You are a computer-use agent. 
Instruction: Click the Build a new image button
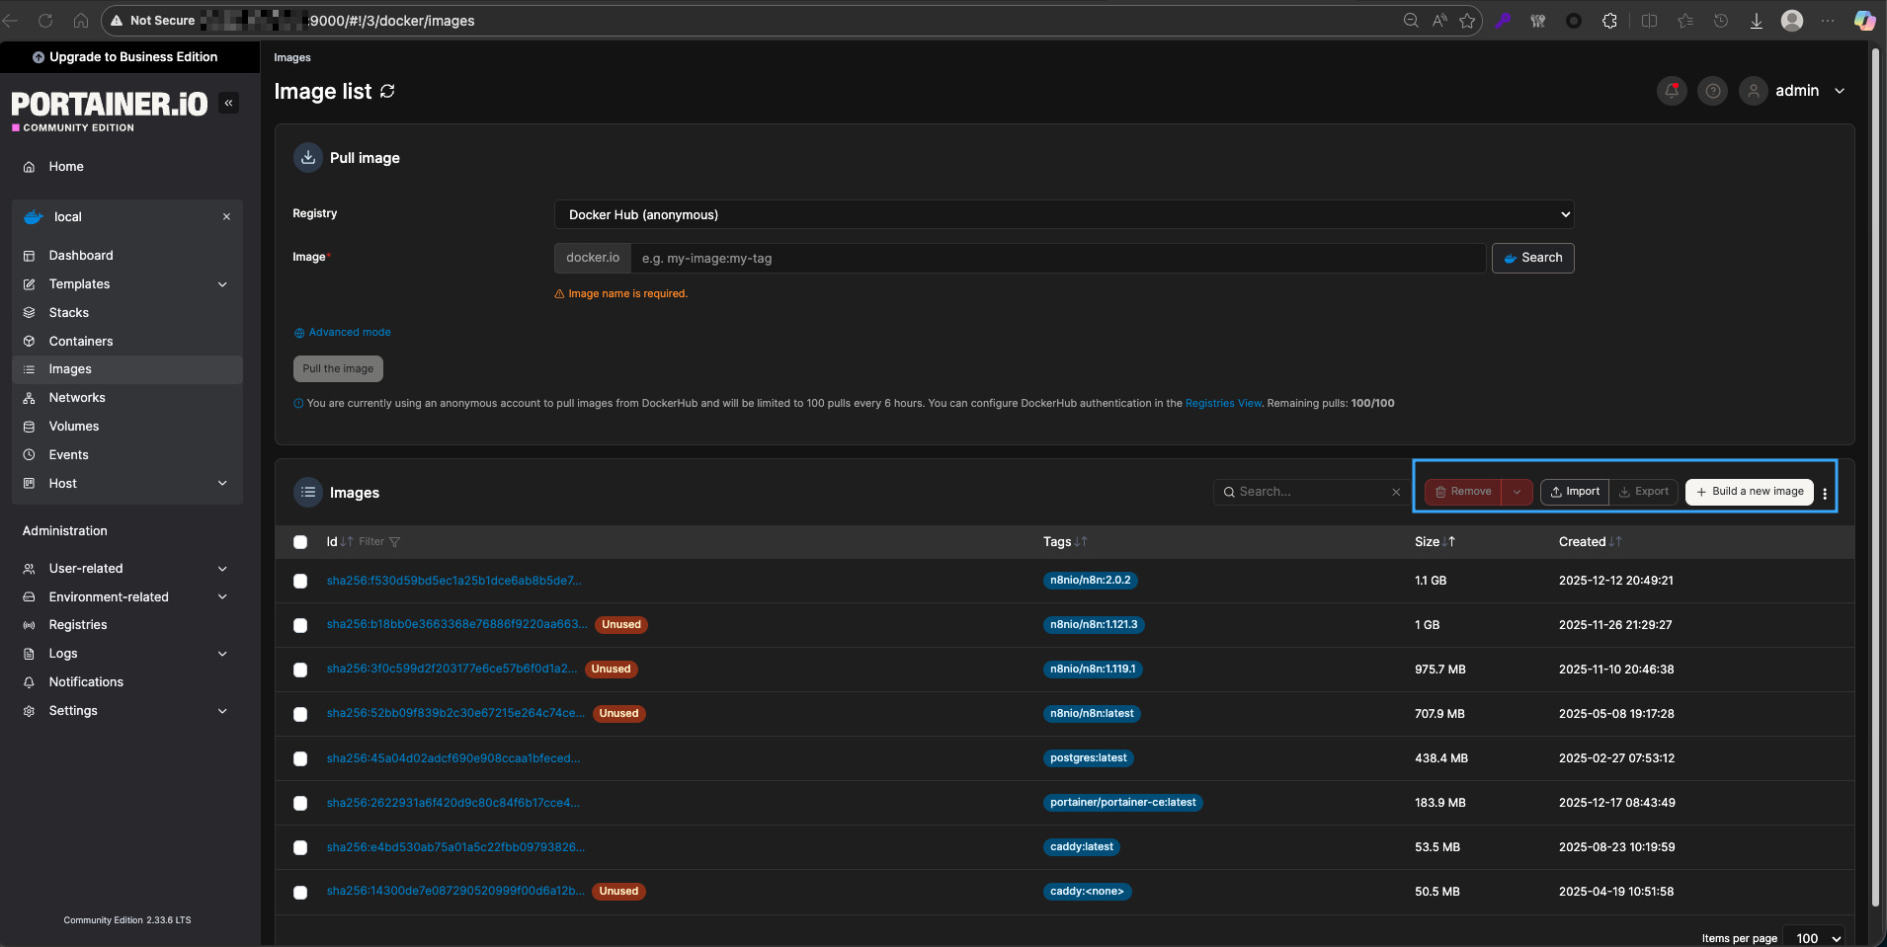tap(1749, 492)
